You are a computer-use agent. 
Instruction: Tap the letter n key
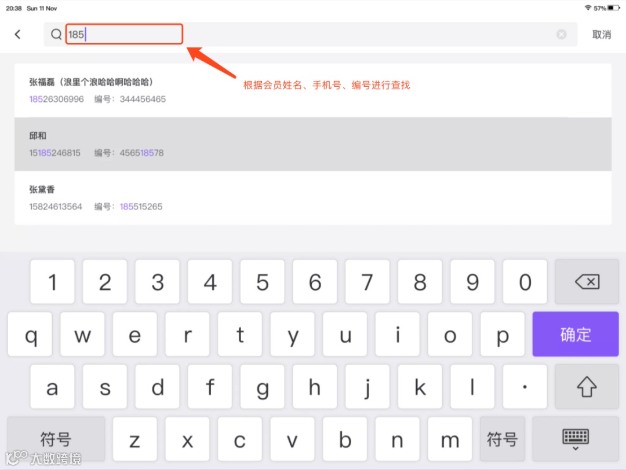(398, 439)
